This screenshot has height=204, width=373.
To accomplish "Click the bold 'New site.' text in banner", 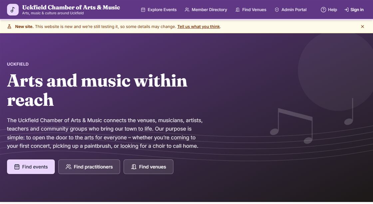I will [x=24, y=27].
